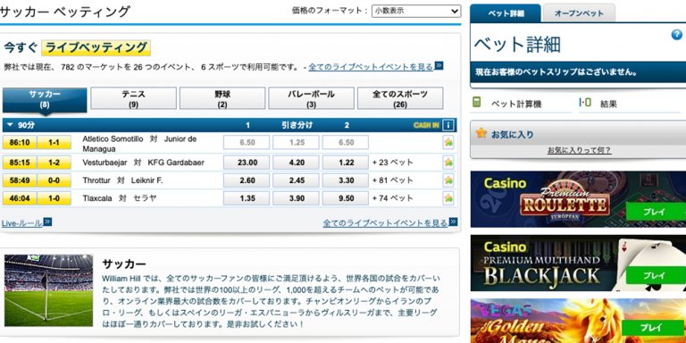Open the + 81 ベット more markets
This screenshot has height=343, width=686.
[392, 180]
